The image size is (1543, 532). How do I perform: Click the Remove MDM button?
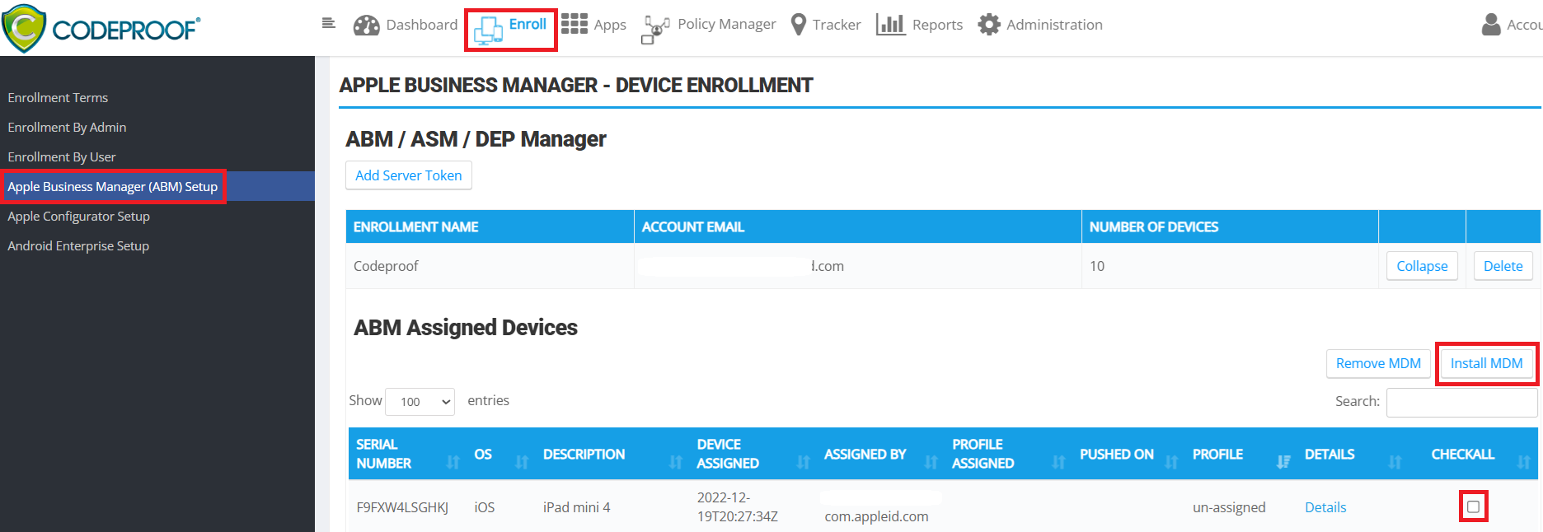coord(1378,363)
